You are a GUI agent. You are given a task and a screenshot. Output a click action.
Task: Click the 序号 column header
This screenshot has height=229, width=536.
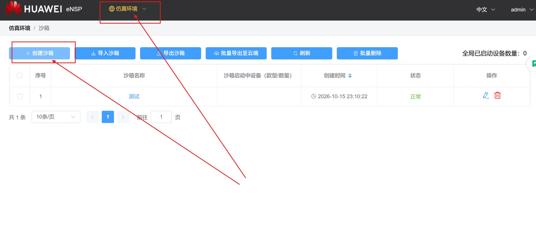[40, 76]
